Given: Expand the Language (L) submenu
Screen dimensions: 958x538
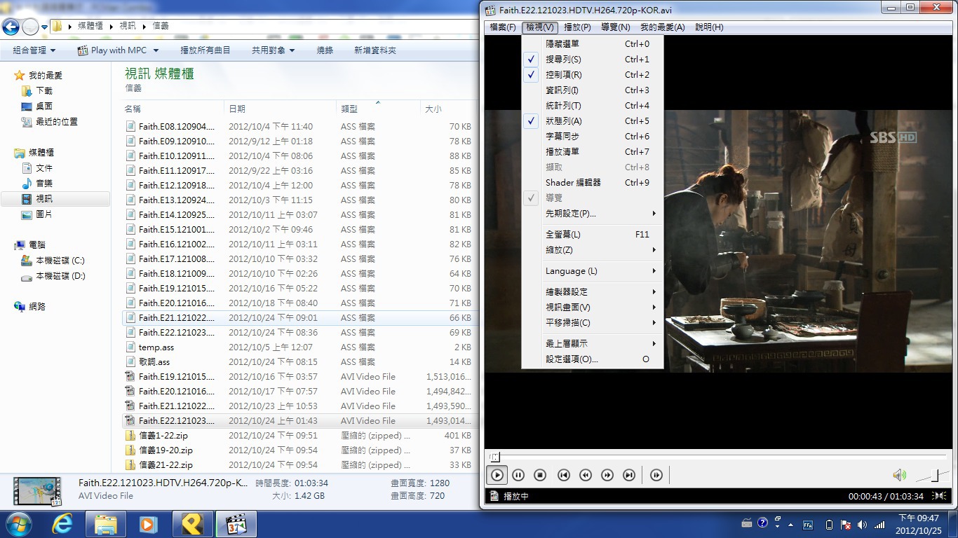Looking at the screenshot, I should (x=593, y=271).
